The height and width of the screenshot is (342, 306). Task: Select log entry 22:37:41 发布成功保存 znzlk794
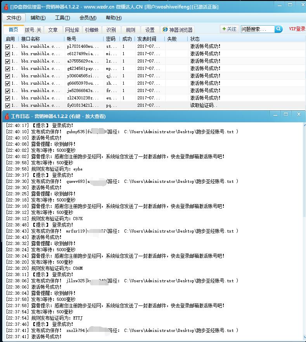click(122, 330)
